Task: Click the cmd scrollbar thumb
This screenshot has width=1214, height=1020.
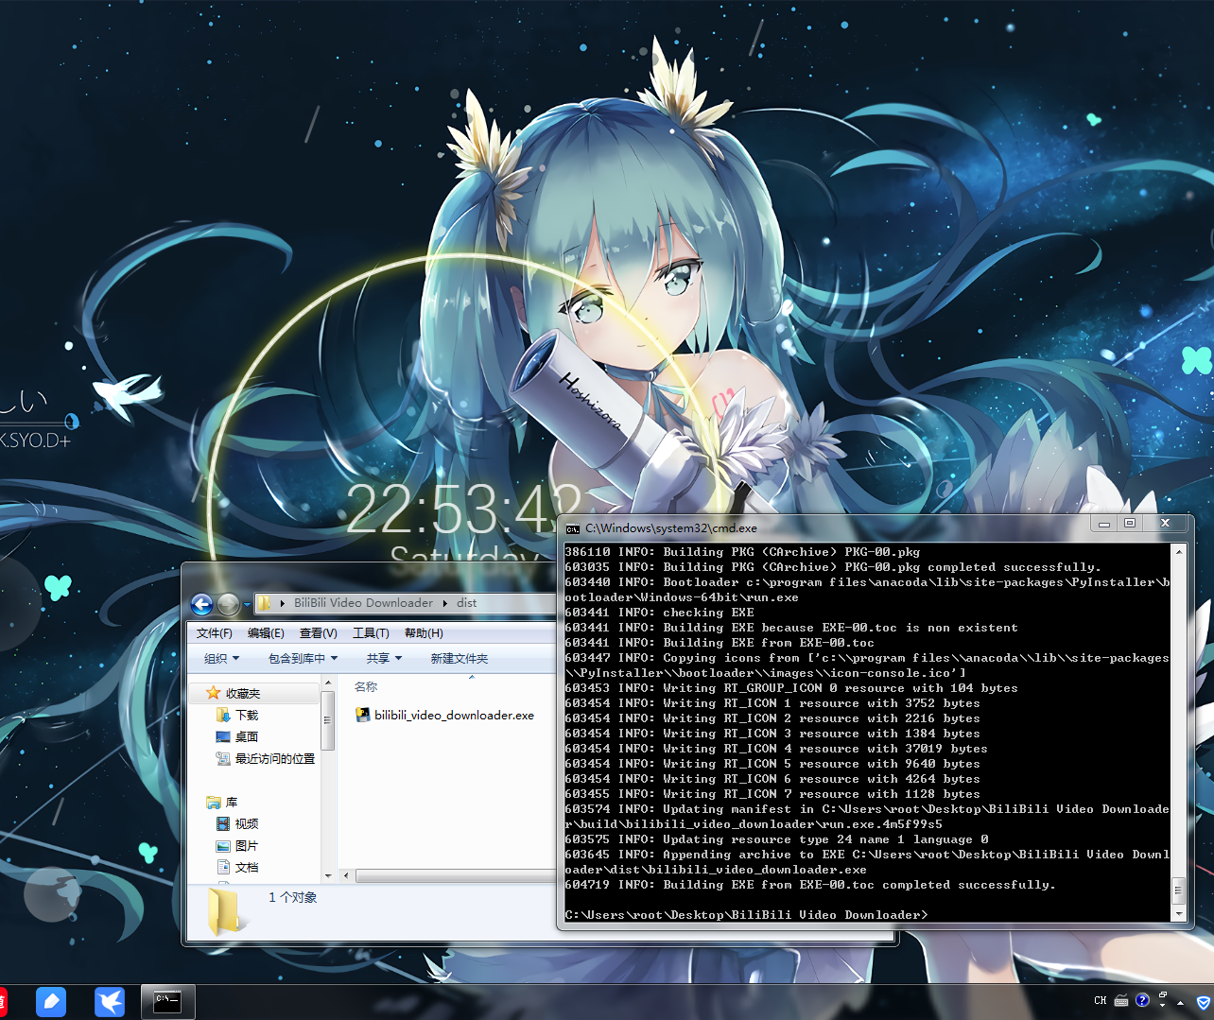Action: (x=1179, y=890)
